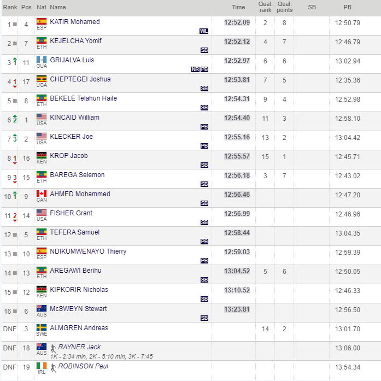Viewport: 381px width, 381px height.
Task: Click the time 12:53.81
Action: [237, 80]
